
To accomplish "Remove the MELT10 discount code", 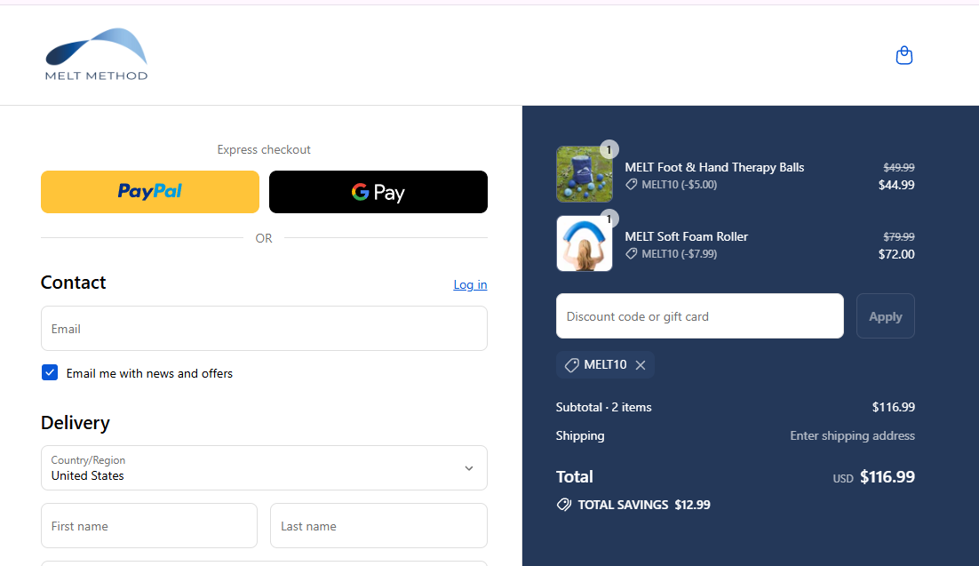I will 641,365.
